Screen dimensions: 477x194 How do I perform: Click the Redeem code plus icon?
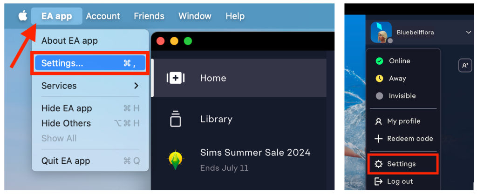(378, 139)
